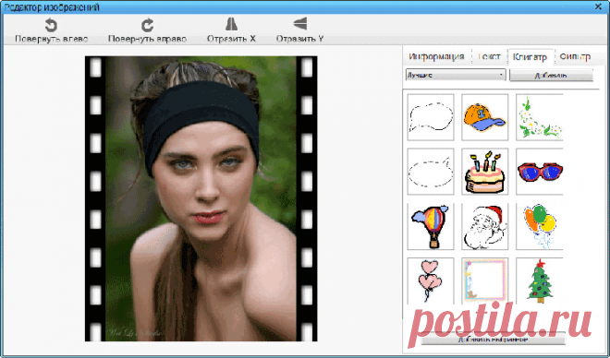
Task: Flip the image vertically with Отразить Y
Action: point(299,30)
